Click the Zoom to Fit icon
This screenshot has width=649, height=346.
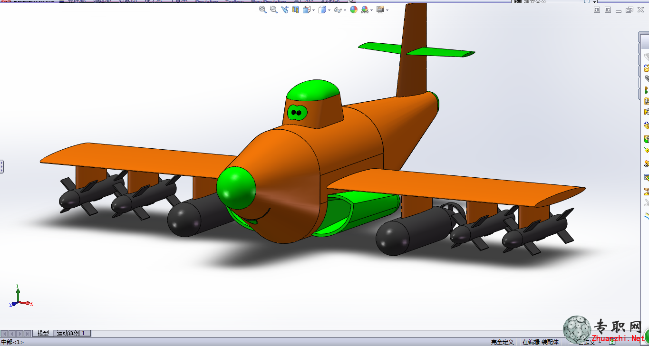pyautogui.click(x=262, y=10)
